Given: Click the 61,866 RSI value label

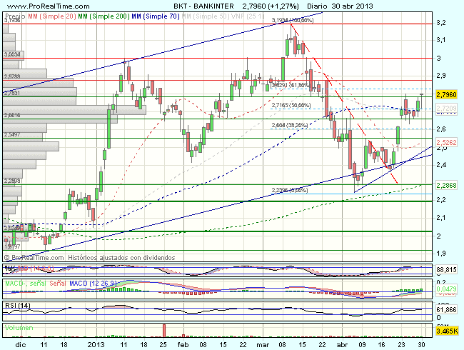Looking at the screenshot, I should click(x=446, y=309).
